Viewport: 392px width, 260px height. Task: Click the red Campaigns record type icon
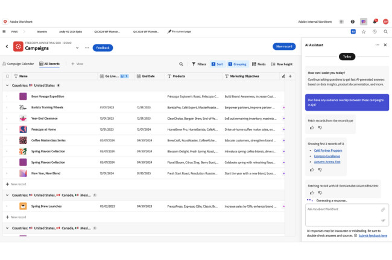coord(18,46)
